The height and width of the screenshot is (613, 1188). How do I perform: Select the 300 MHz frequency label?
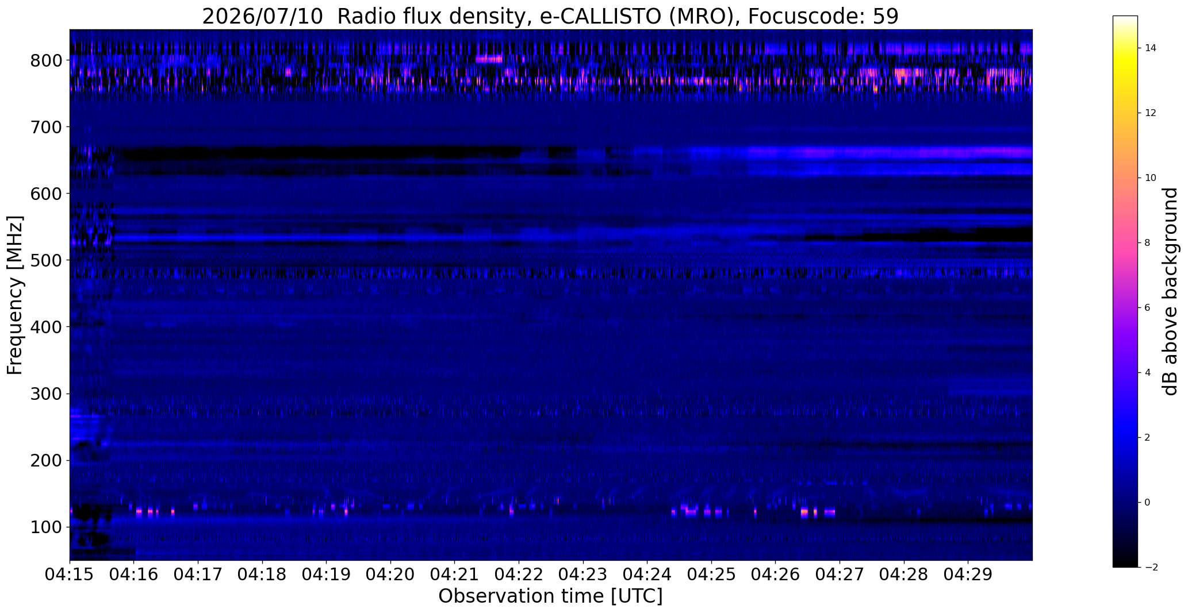pyautogui.click(x=46, y=394)
